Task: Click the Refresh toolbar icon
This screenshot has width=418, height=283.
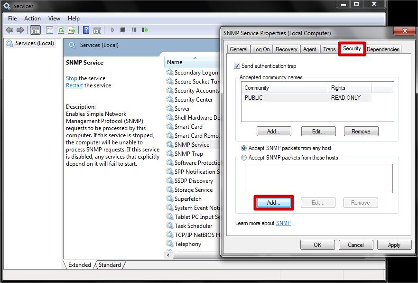Action: click(x=61, y=30)
